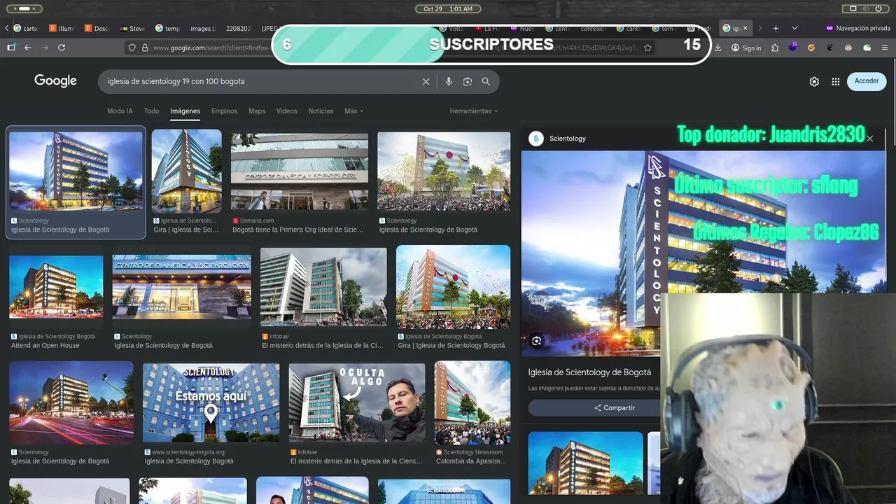
Task: Show site security padlock info
Action: coord(145,48)
